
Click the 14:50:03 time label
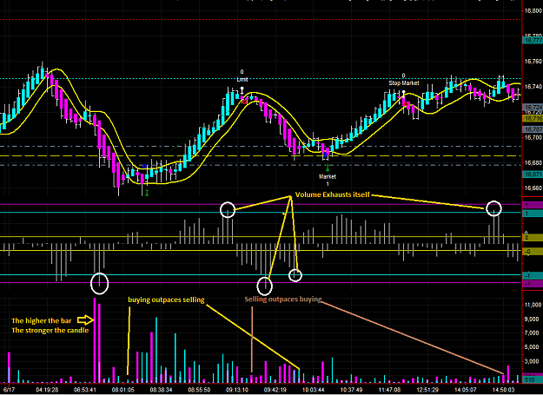504,390
